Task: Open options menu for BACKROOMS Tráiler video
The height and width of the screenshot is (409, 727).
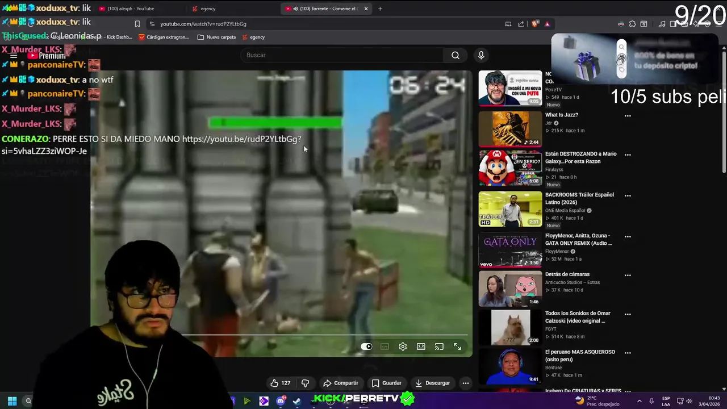Action: point(628,195)
